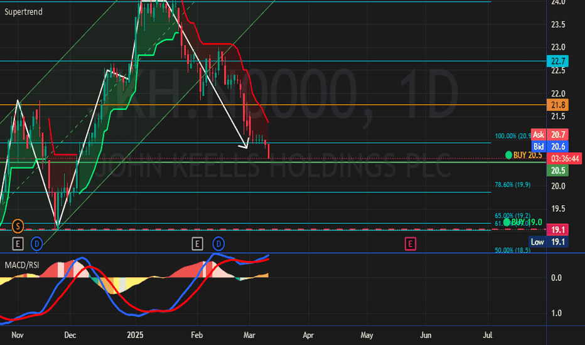This screenshot has width=585, height=345.
Task: Click the May label on time axis
Action: click(367, 335)
